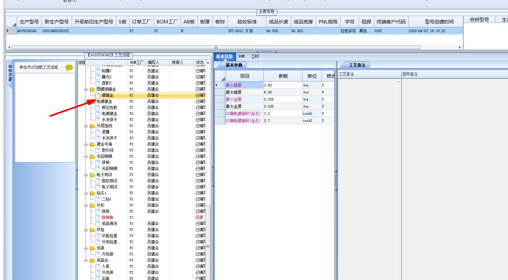This screenshot has height=280, width=508.
Task: Collapse the 镀金手指 tree node
Action: click(86, 144)
